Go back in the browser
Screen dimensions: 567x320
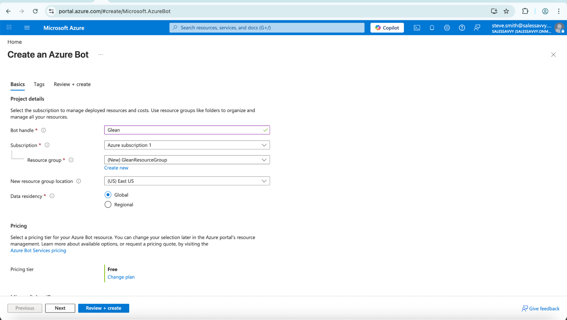point(8,11)
